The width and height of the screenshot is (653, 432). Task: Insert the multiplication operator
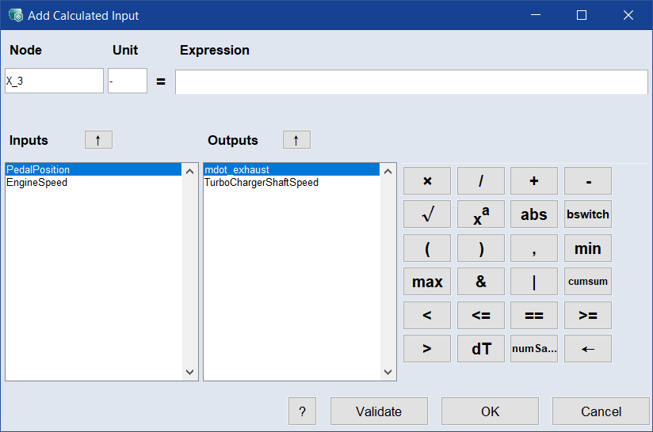427,181
